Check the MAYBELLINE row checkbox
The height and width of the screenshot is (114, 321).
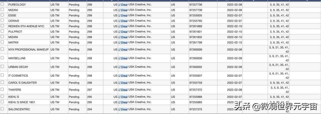tap(2, 58)
